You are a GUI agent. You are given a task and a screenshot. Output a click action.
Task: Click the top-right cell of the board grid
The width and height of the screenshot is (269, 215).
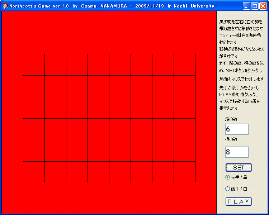pos(184,64)
